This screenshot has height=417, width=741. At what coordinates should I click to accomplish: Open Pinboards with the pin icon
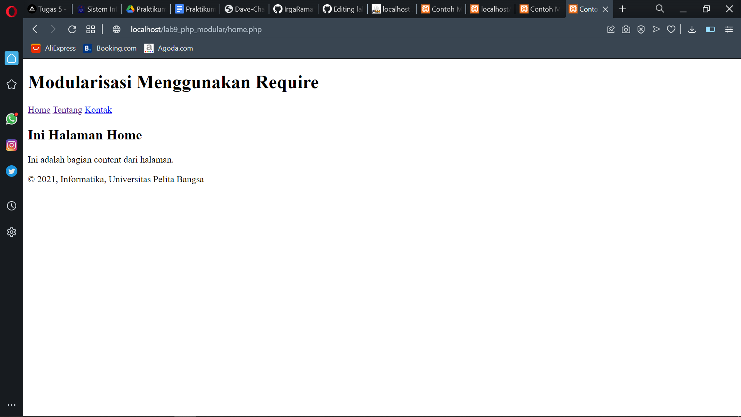[611, 29]
